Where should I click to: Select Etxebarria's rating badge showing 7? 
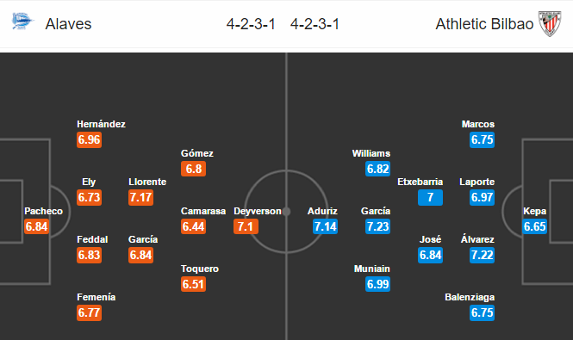coord(431,197)
